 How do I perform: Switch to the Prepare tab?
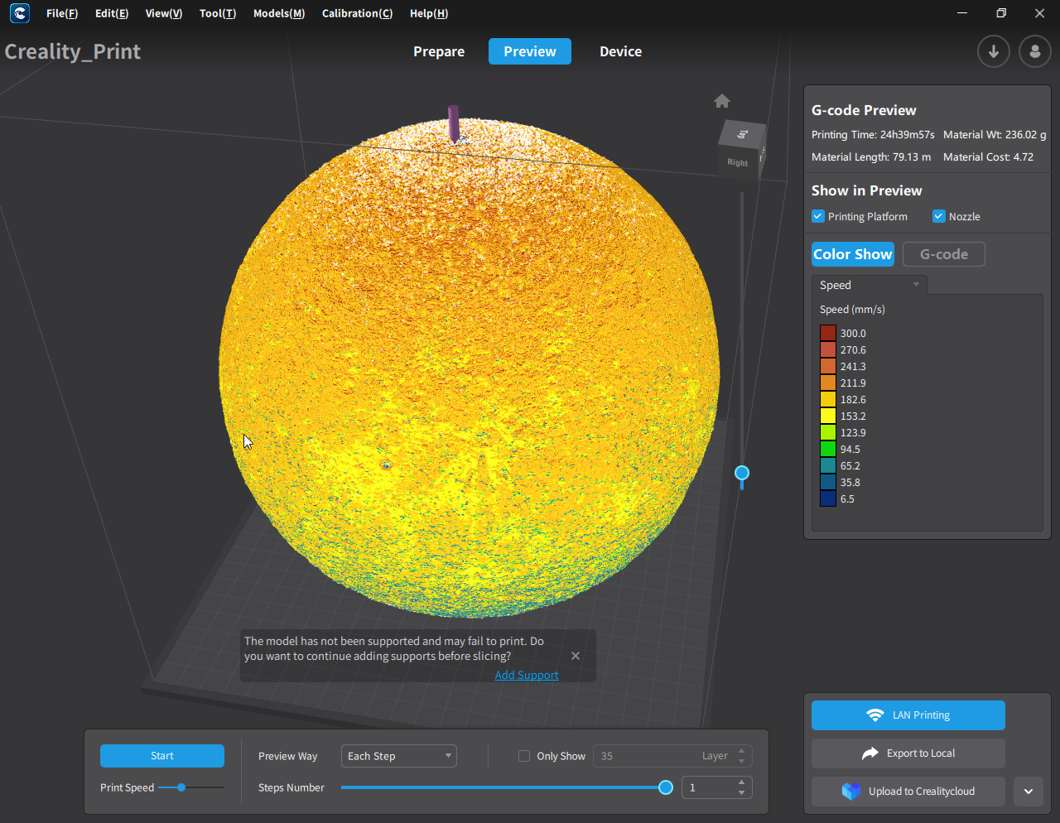439,51
